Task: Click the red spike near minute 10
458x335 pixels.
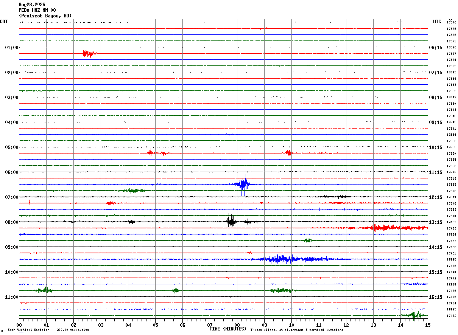Action: tap(289, 153)
